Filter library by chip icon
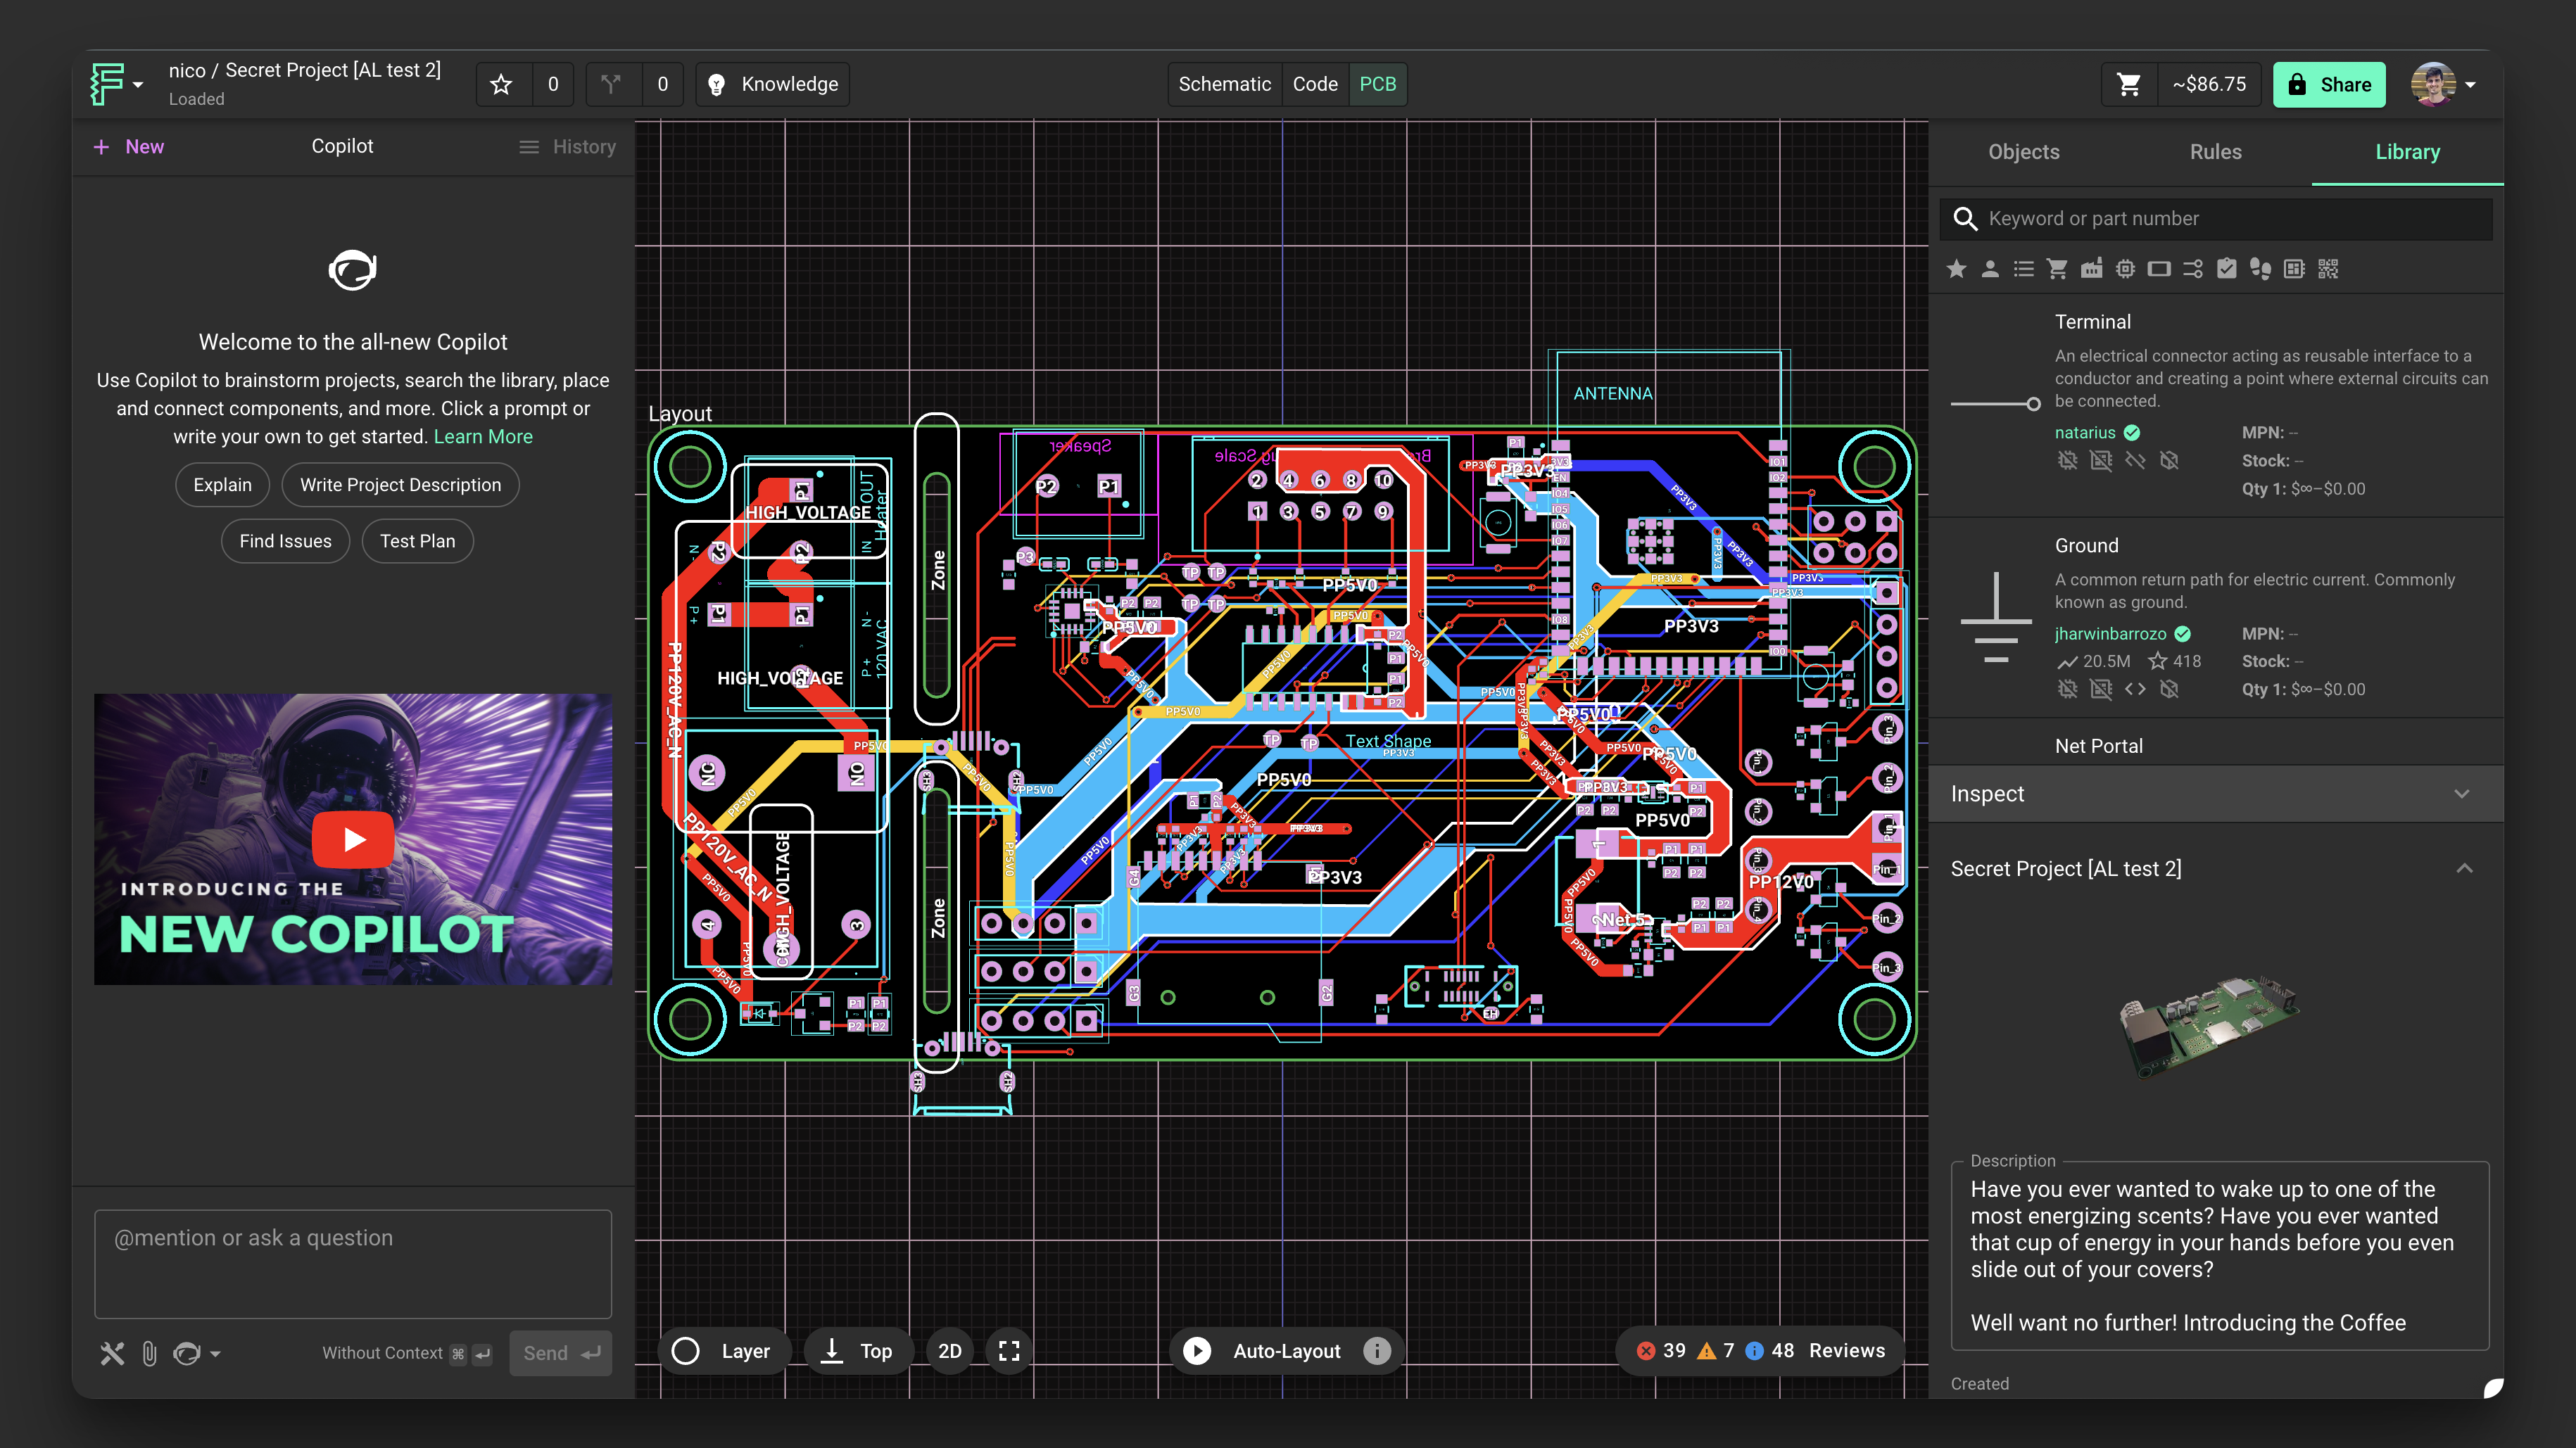The height and width of the screenshot is (1448, 2576). (x=2125, y=269)
